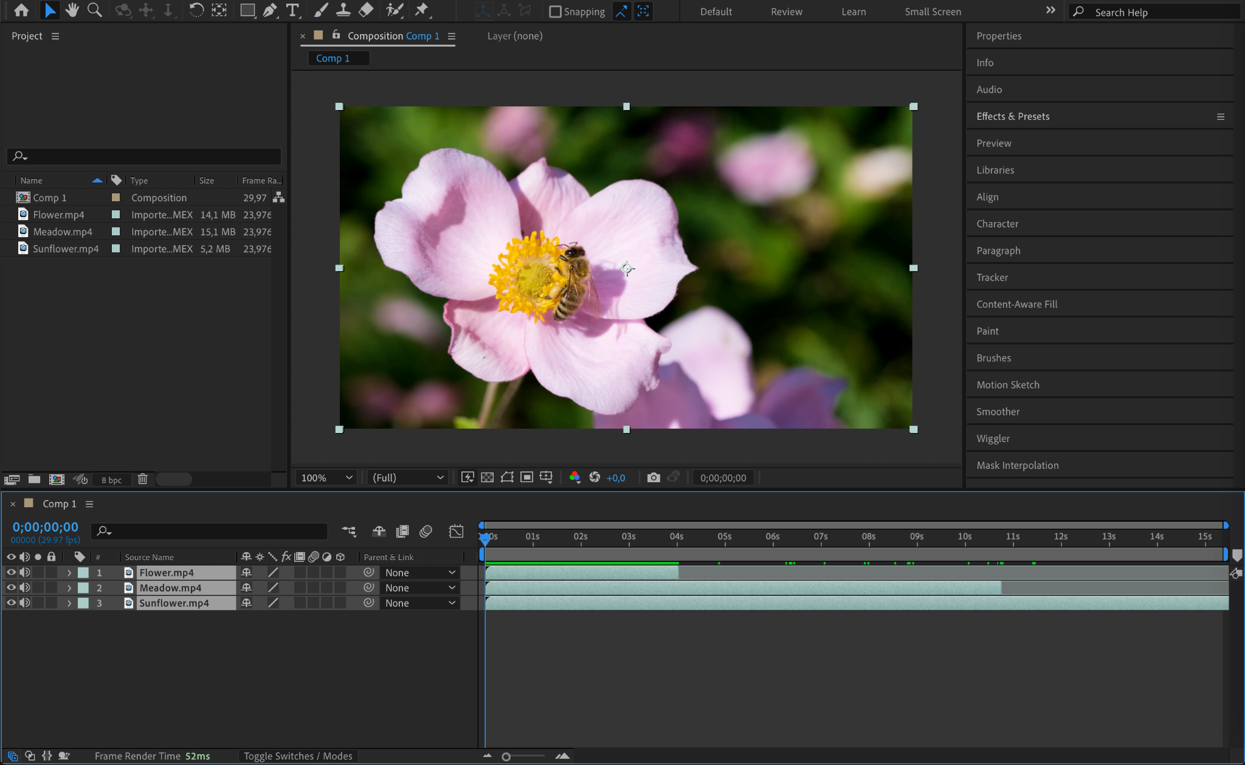Hide the Flower.mp4 layer video
Viewport: 1245px width, 765px height.
point(11,573)
